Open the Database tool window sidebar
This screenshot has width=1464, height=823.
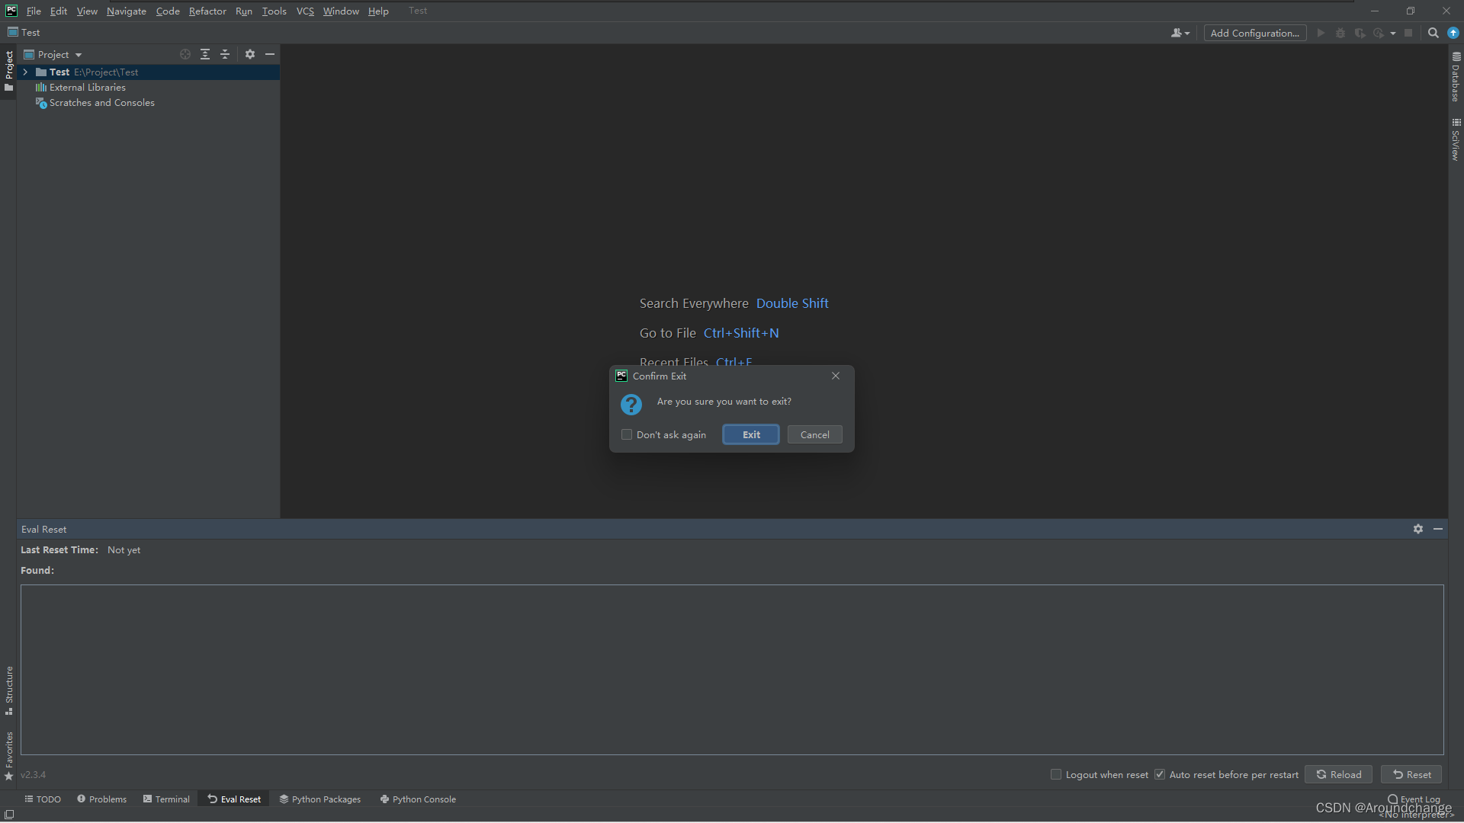point(1456,78)
